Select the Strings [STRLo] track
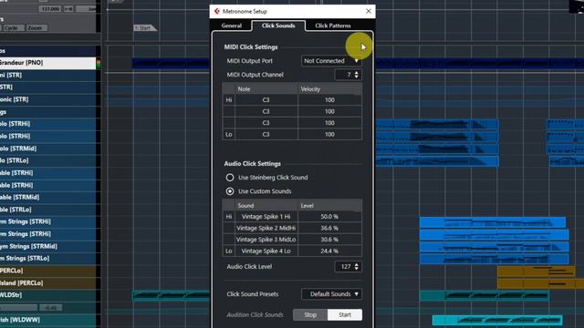This screenshot has width=584, height=328. point(47,259)
